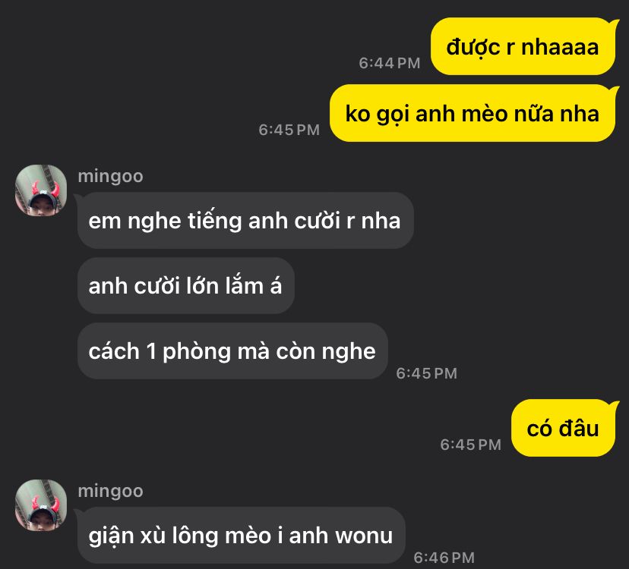Click the 6:45 PM timestamp next to 'có đâu'
Image resolution: width=629 pixels, height=569 pixels.
tap(471, 445)
